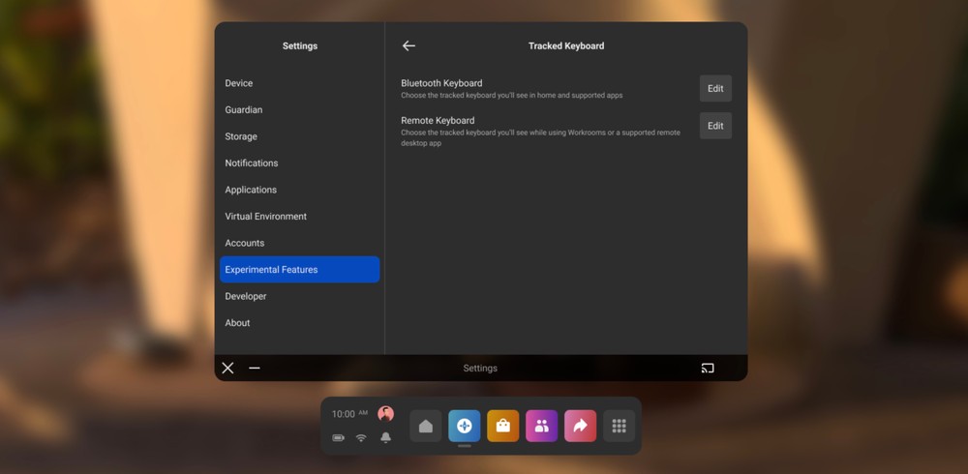
Task: Open the Home icon in the dock
Action: click(426, 426)
